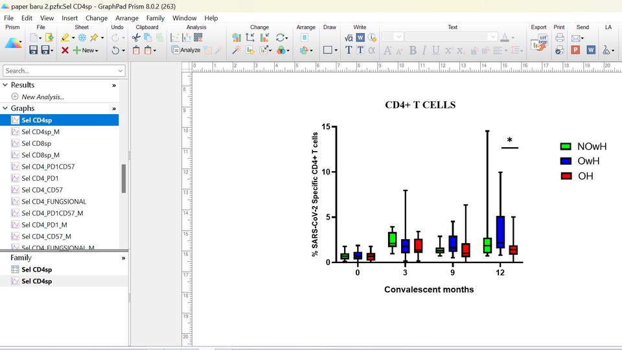Viewport: 622px width, 350px height.
Task: Collapse the Graphs section
Action: click(x=6, y=108)
